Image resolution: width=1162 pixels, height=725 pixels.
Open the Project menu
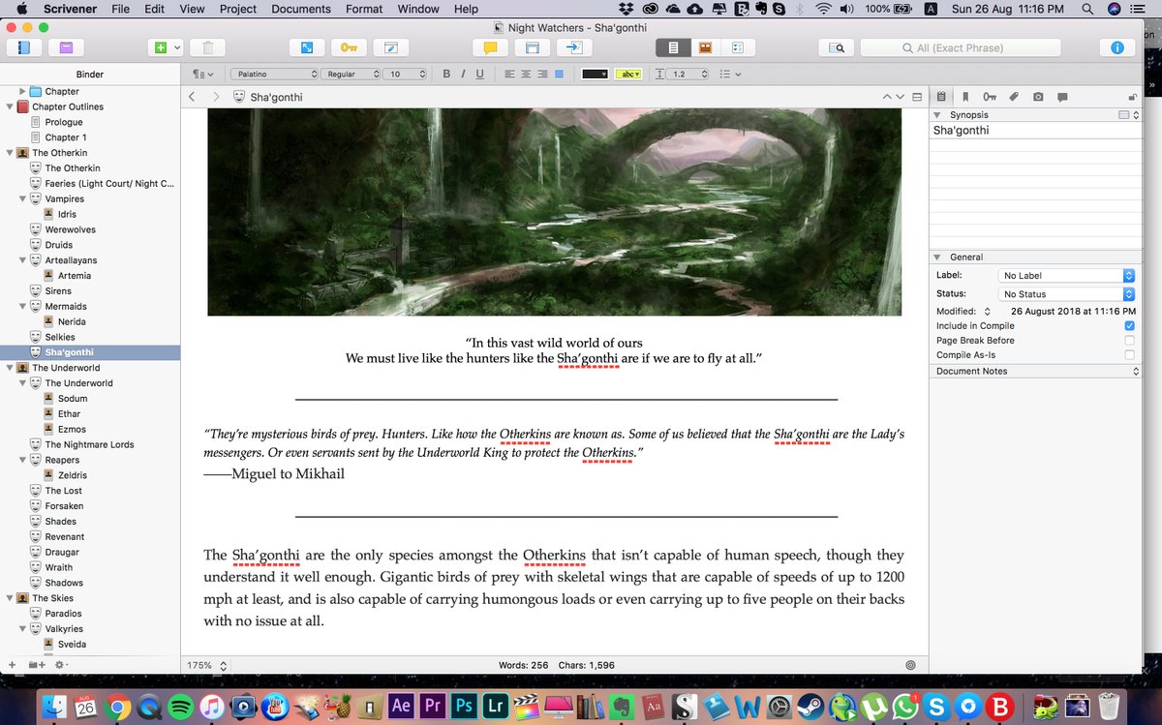[x=237, y=9]
